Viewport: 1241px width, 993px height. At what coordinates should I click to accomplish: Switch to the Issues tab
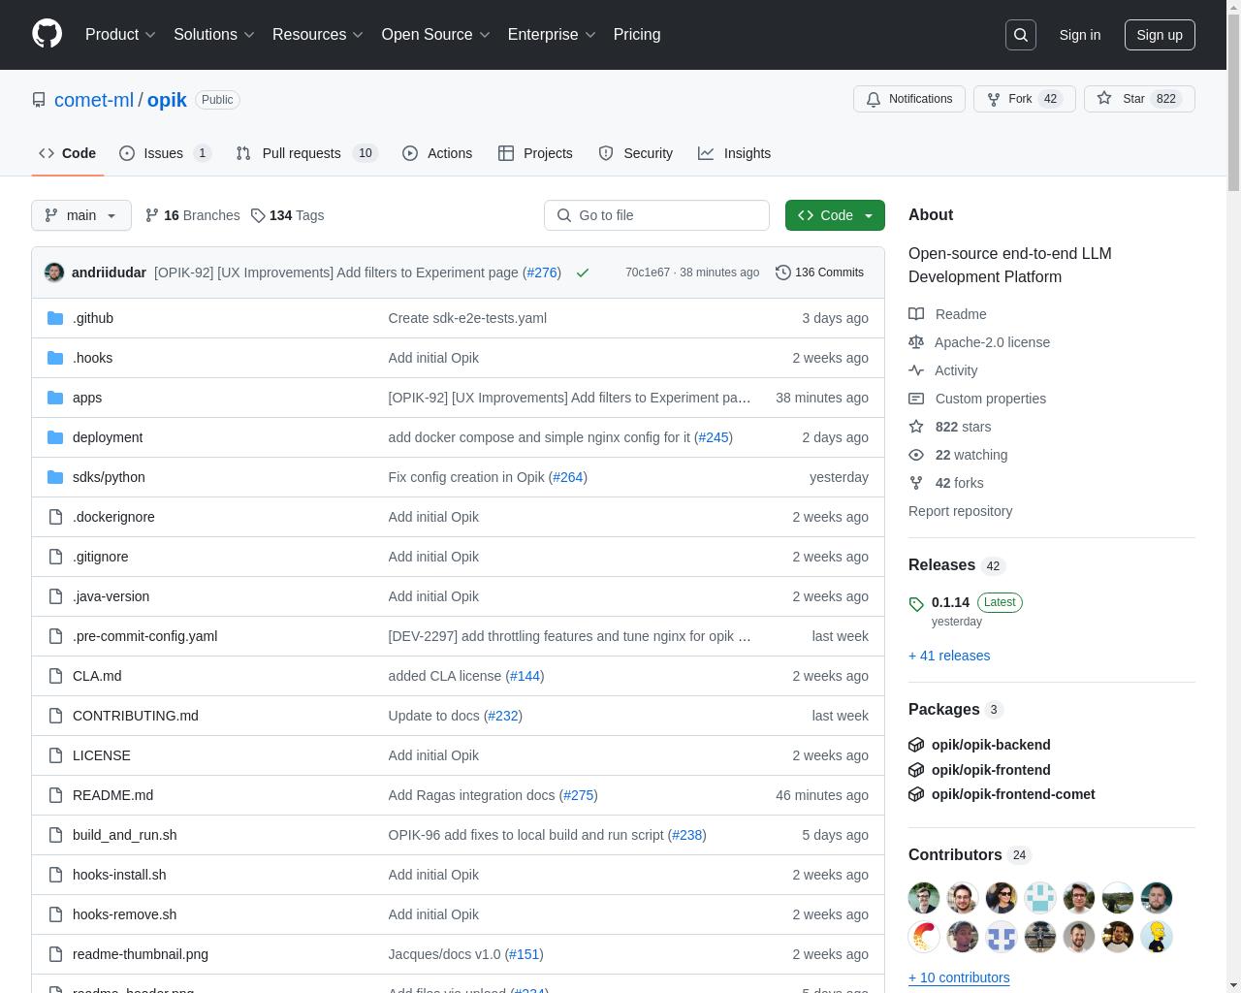pyautogui.click(x=166, y=153)
